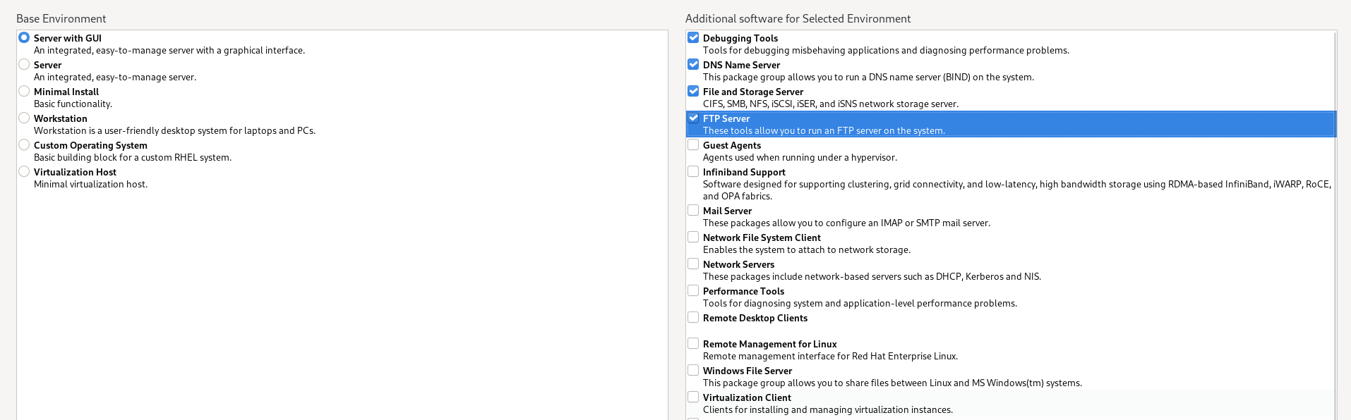This screenshot has width=1351, height=420.
Task: Select Minimal Install radio option
Action: tap(24, 92)
